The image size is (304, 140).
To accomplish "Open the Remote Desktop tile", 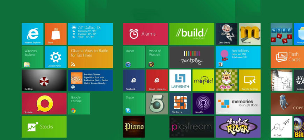I will point(250,80).
